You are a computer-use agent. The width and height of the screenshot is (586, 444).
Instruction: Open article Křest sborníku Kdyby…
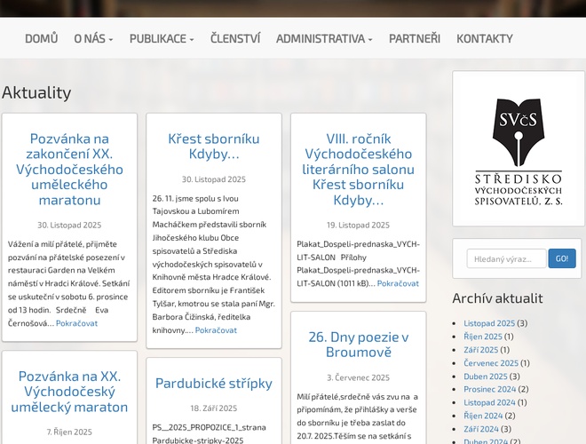(214, 146)
